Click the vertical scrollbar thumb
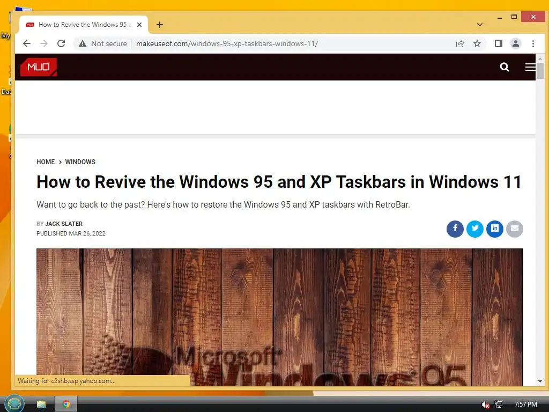 click(x=540, y=70)
